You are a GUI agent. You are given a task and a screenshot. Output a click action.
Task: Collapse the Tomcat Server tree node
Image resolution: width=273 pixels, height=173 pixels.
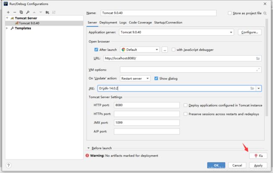(x=7, y=18)
